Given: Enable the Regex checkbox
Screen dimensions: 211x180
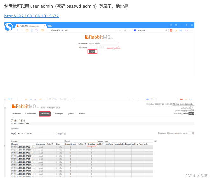Looking at the screenshot, I should click(x=57, y=133).
